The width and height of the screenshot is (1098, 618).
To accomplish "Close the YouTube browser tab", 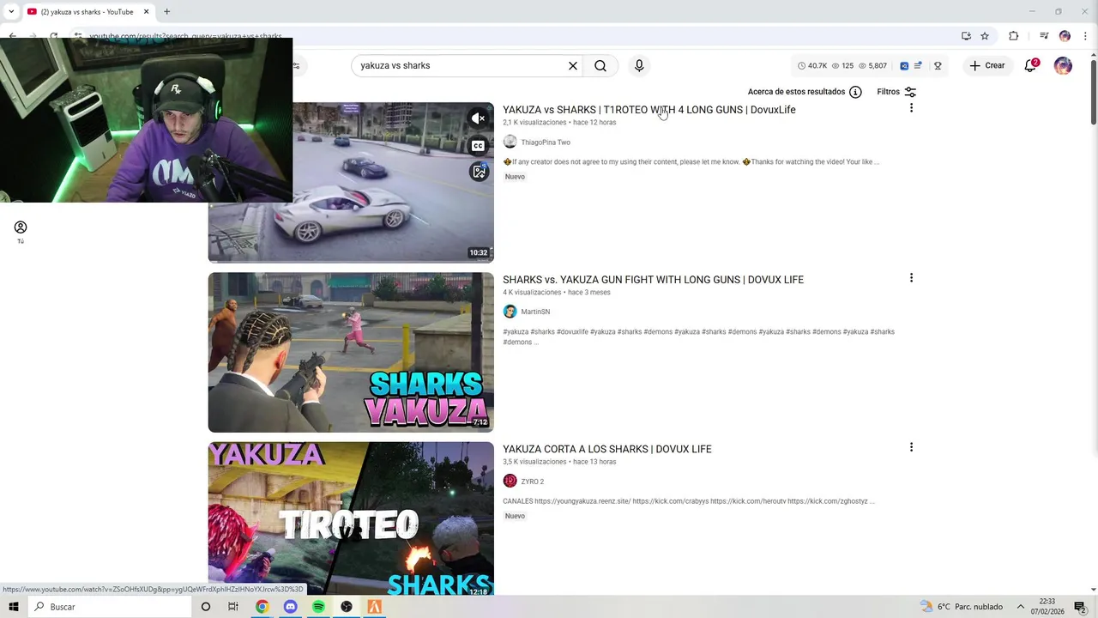I will pyautogui.click(x=146, y=12).
